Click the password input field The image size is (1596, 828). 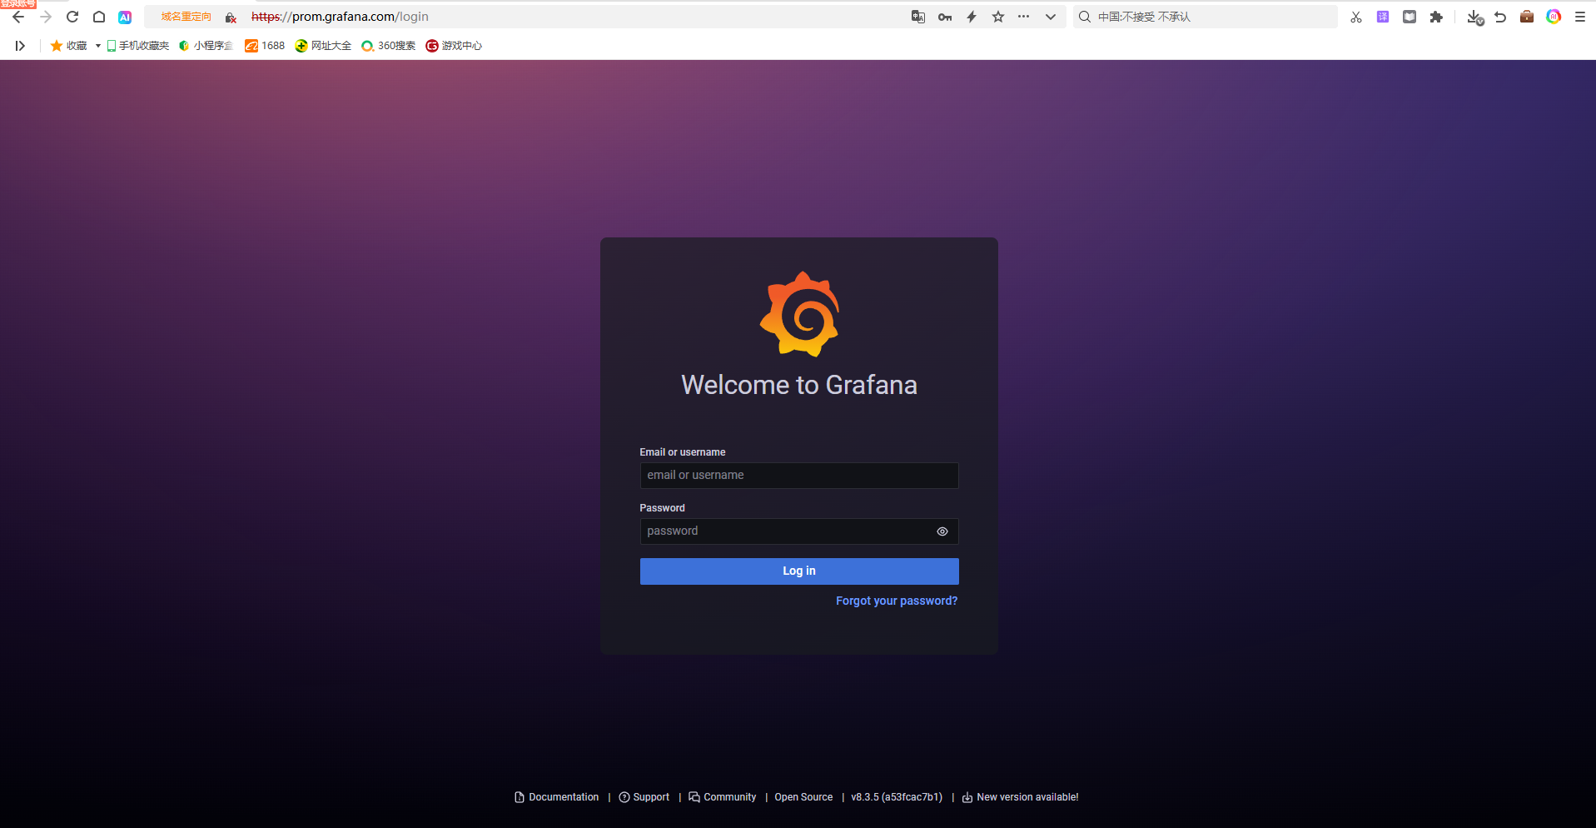799,531
